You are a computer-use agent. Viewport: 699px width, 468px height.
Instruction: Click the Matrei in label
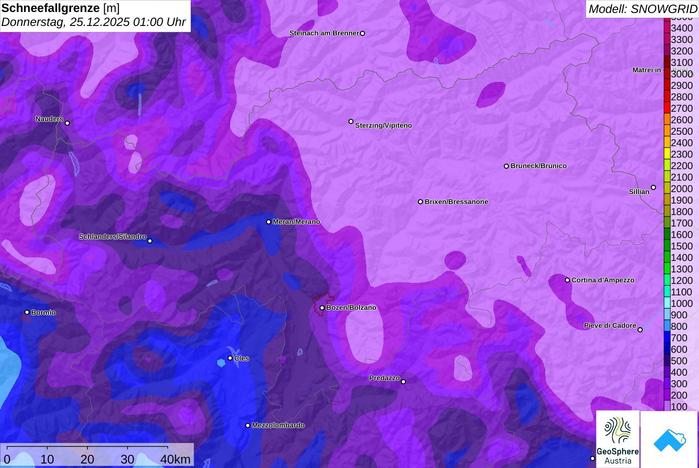pos(647,70)
